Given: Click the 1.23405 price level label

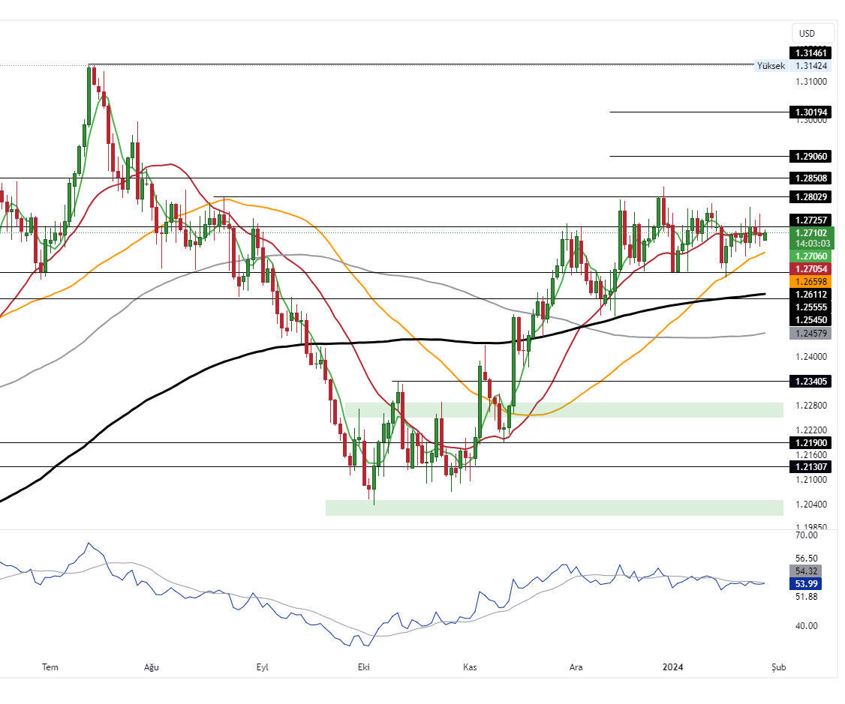Looking at the screenshot, I should click(x=810, y=382).
